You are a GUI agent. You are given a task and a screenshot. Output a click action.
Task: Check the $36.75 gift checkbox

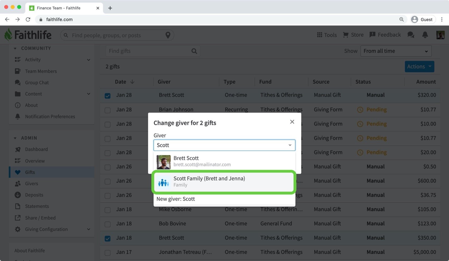pos(107,196)
